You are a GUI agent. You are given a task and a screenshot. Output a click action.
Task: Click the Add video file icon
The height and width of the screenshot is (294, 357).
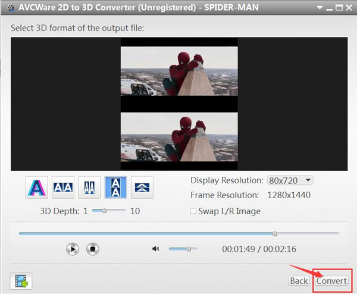point(21,281)
